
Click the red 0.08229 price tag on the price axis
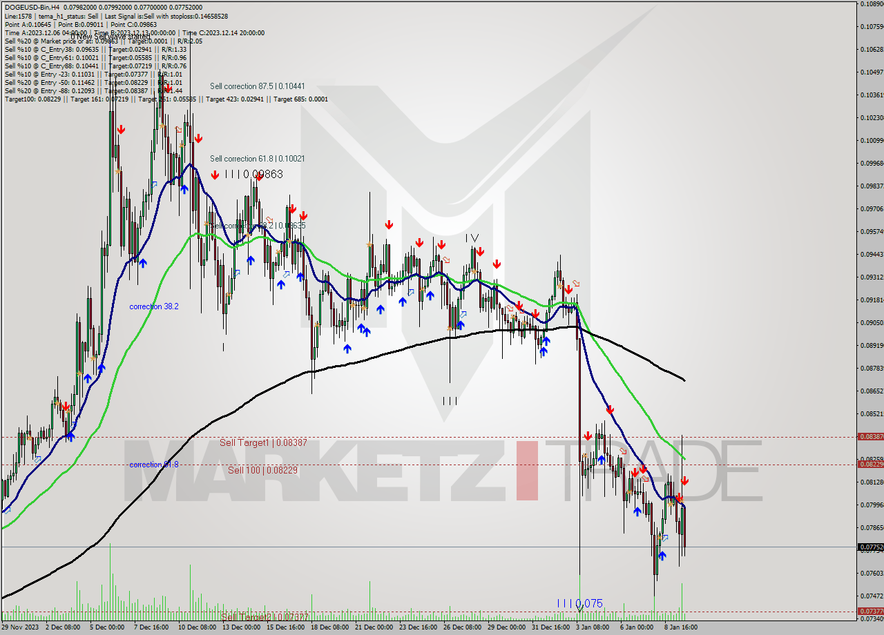tap(870, 465)
